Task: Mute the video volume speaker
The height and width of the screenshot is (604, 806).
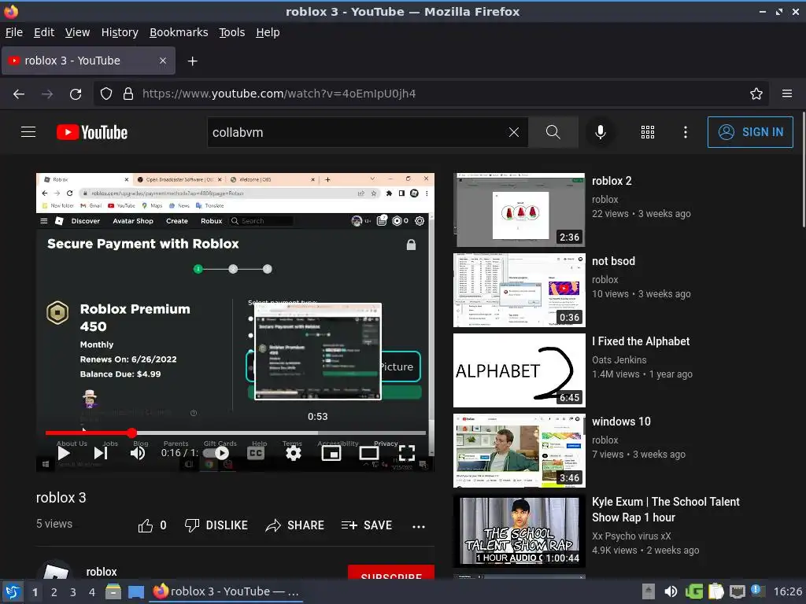Action: pos(137,453)
